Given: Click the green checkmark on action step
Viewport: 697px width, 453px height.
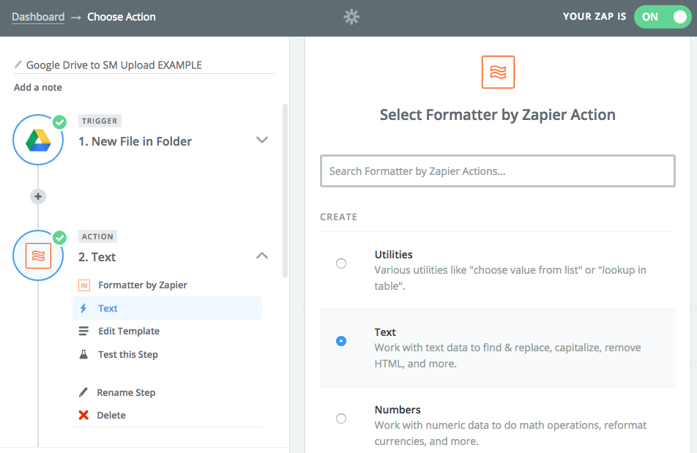Looking at the screenshot, I should click(59, 238).
